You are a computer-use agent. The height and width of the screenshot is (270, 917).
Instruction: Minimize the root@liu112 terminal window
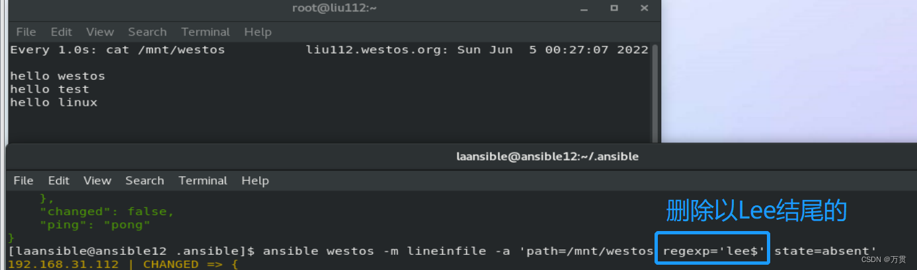584,9
